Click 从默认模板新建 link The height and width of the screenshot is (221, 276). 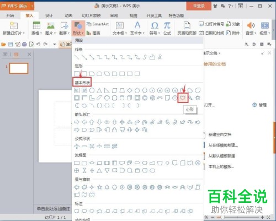[222, 156]
